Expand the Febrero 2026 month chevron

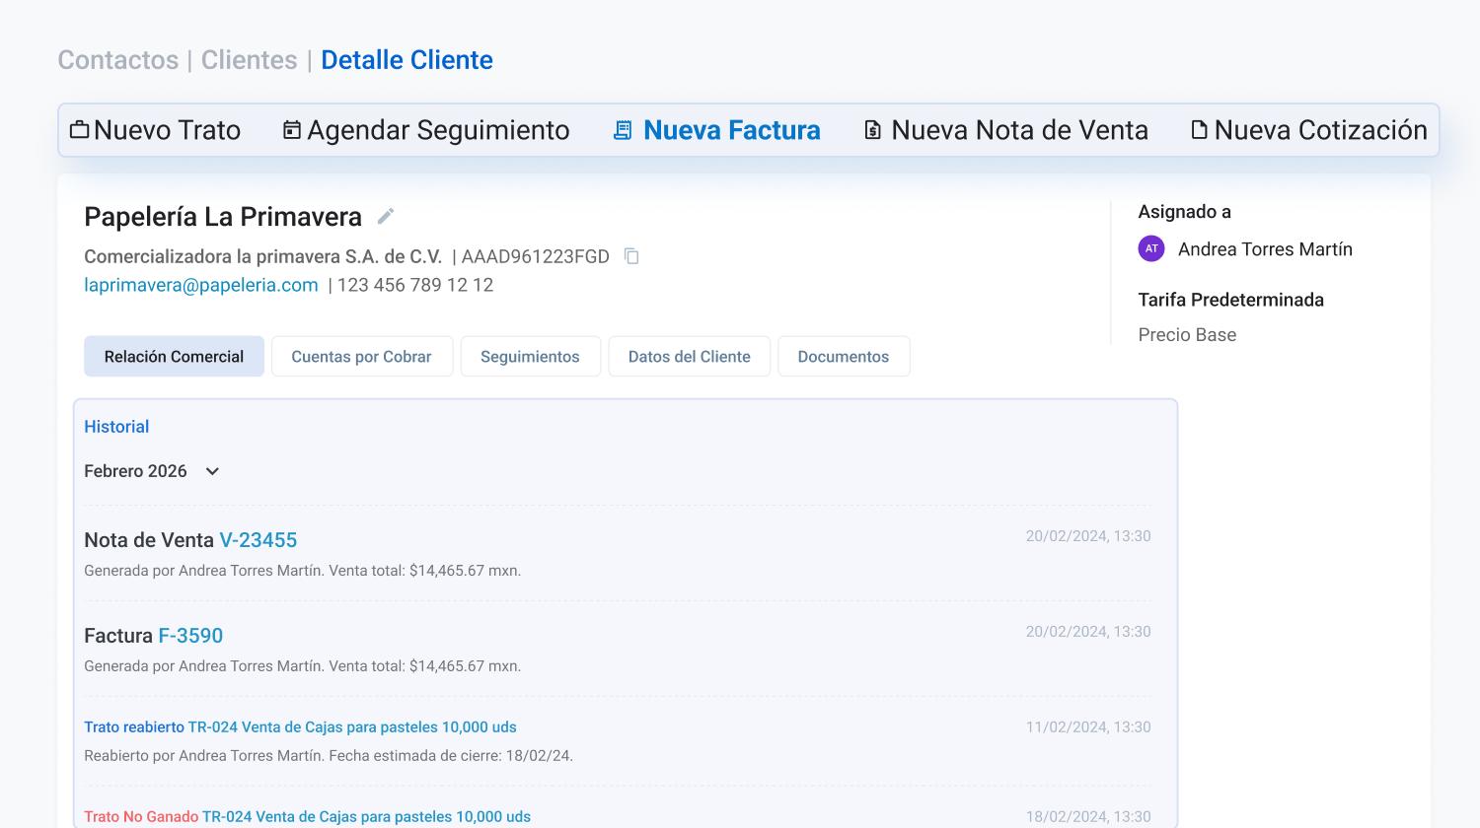pyautogui.click(x=212, y=471)
